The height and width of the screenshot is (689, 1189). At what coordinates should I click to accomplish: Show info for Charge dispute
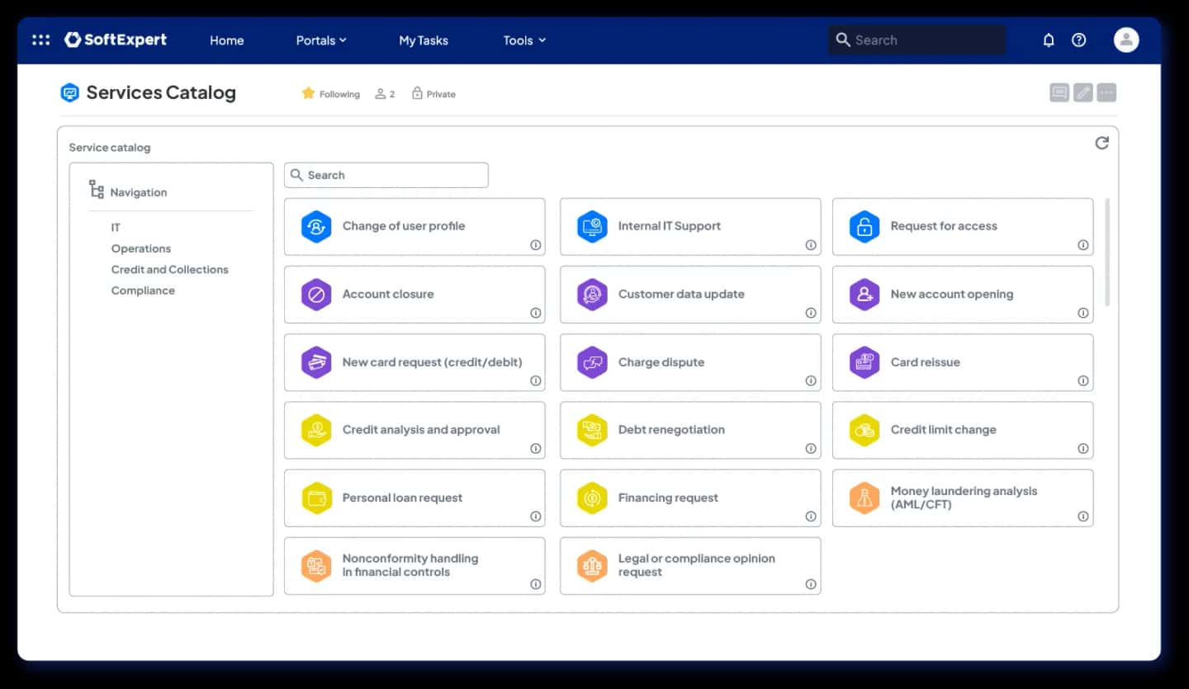(811, 380)
